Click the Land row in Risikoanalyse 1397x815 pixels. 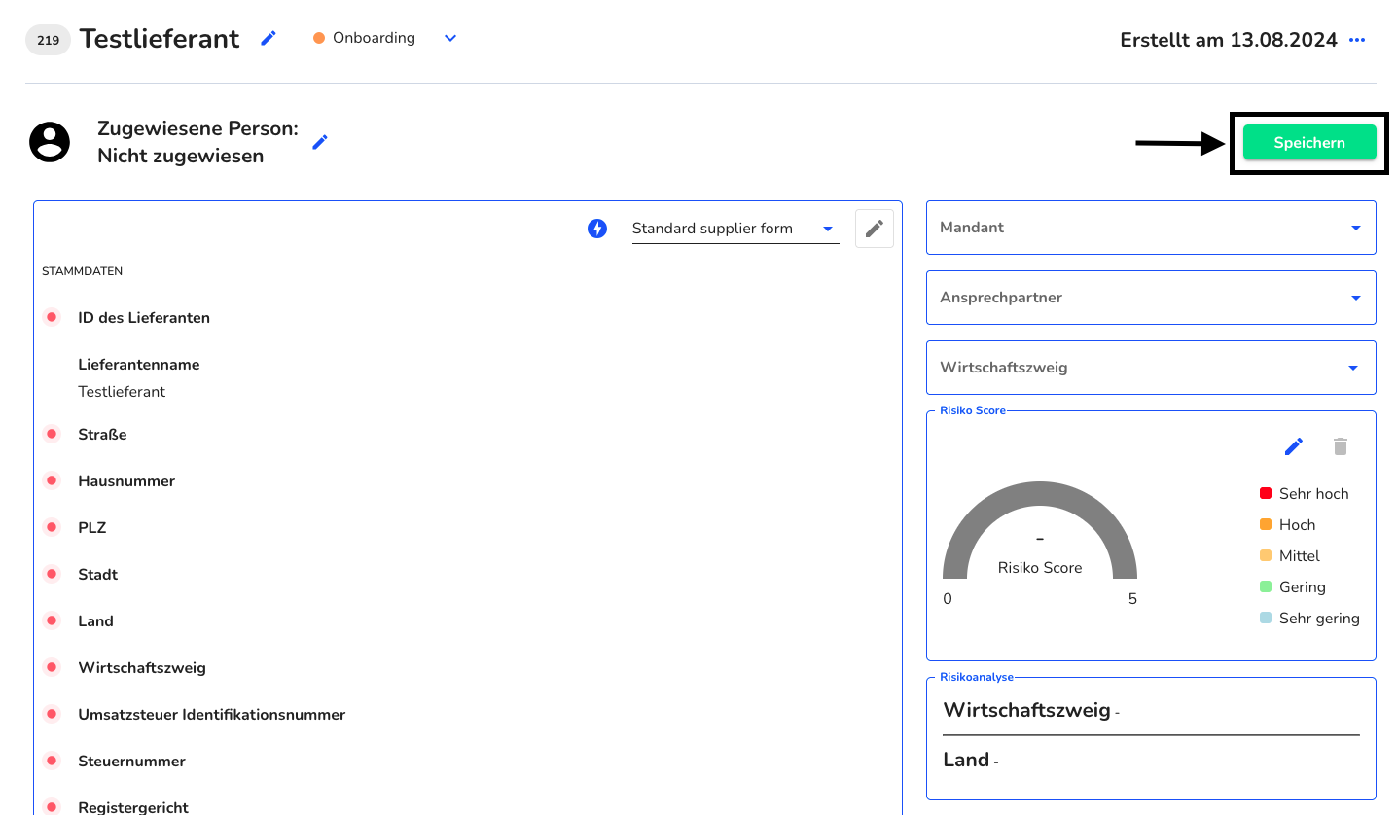click(x=1151, y=760)
